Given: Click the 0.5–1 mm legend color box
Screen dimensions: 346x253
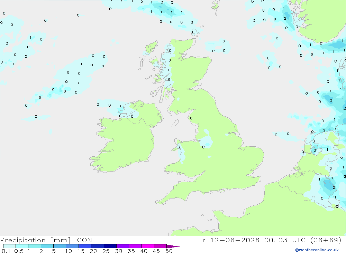Looking at the screenshot, I should 22,246.
